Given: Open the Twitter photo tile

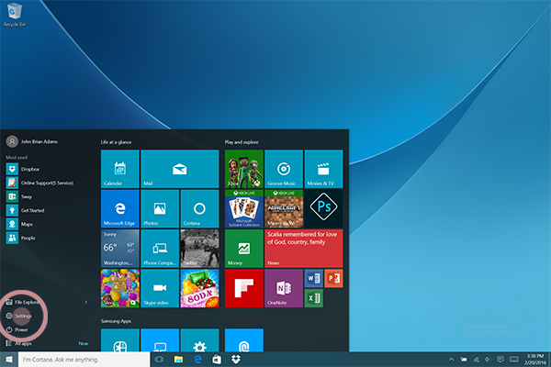Looking at the screenshot, I should coord(199,249).
